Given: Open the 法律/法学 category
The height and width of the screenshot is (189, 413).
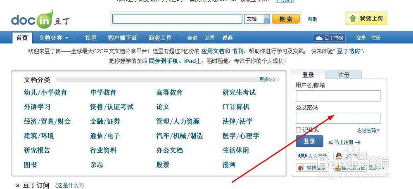Looking at the screenshot, I should tap(237, 121).
